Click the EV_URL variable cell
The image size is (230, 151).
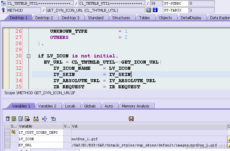pos(41,145)
